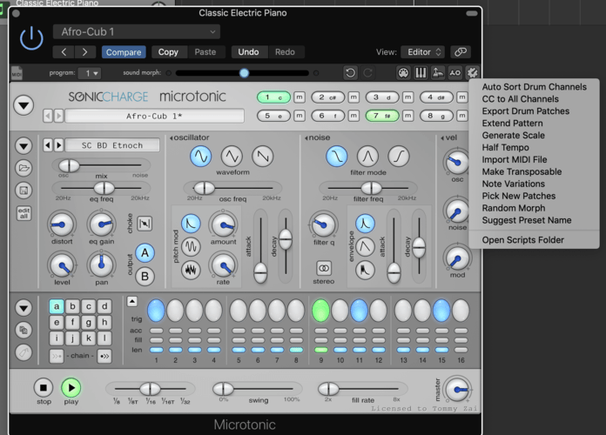Image resolution: width=606 pixels, height=435 pixels.
Task: Select sine pitch mod mode icon
Action: pos(191,246)
